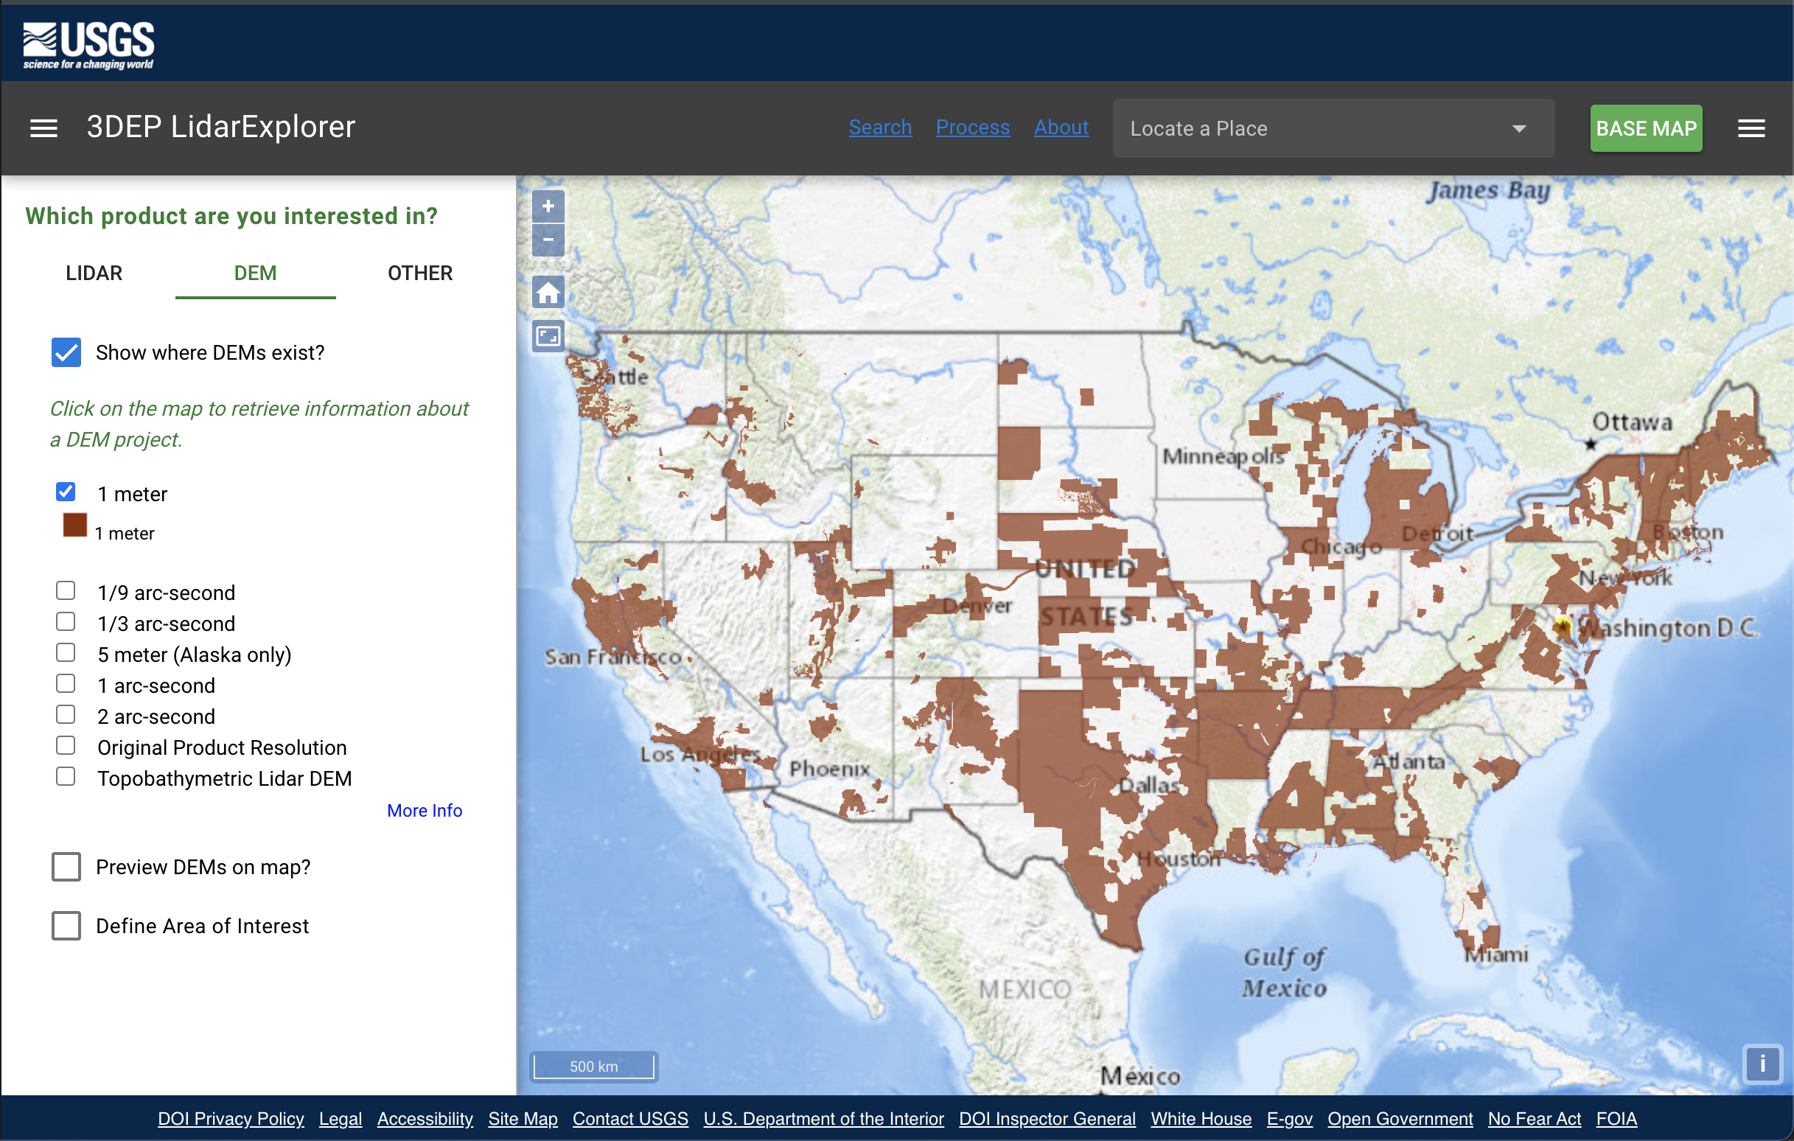
Task: Switch to the OTHER tab
Action: [419, 273]
